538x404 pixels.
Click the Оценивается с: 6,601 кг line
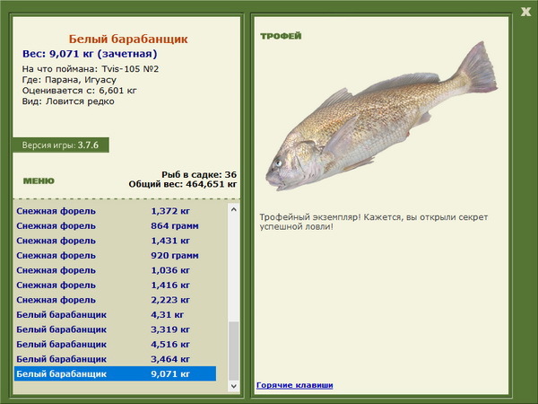(79, 91)
